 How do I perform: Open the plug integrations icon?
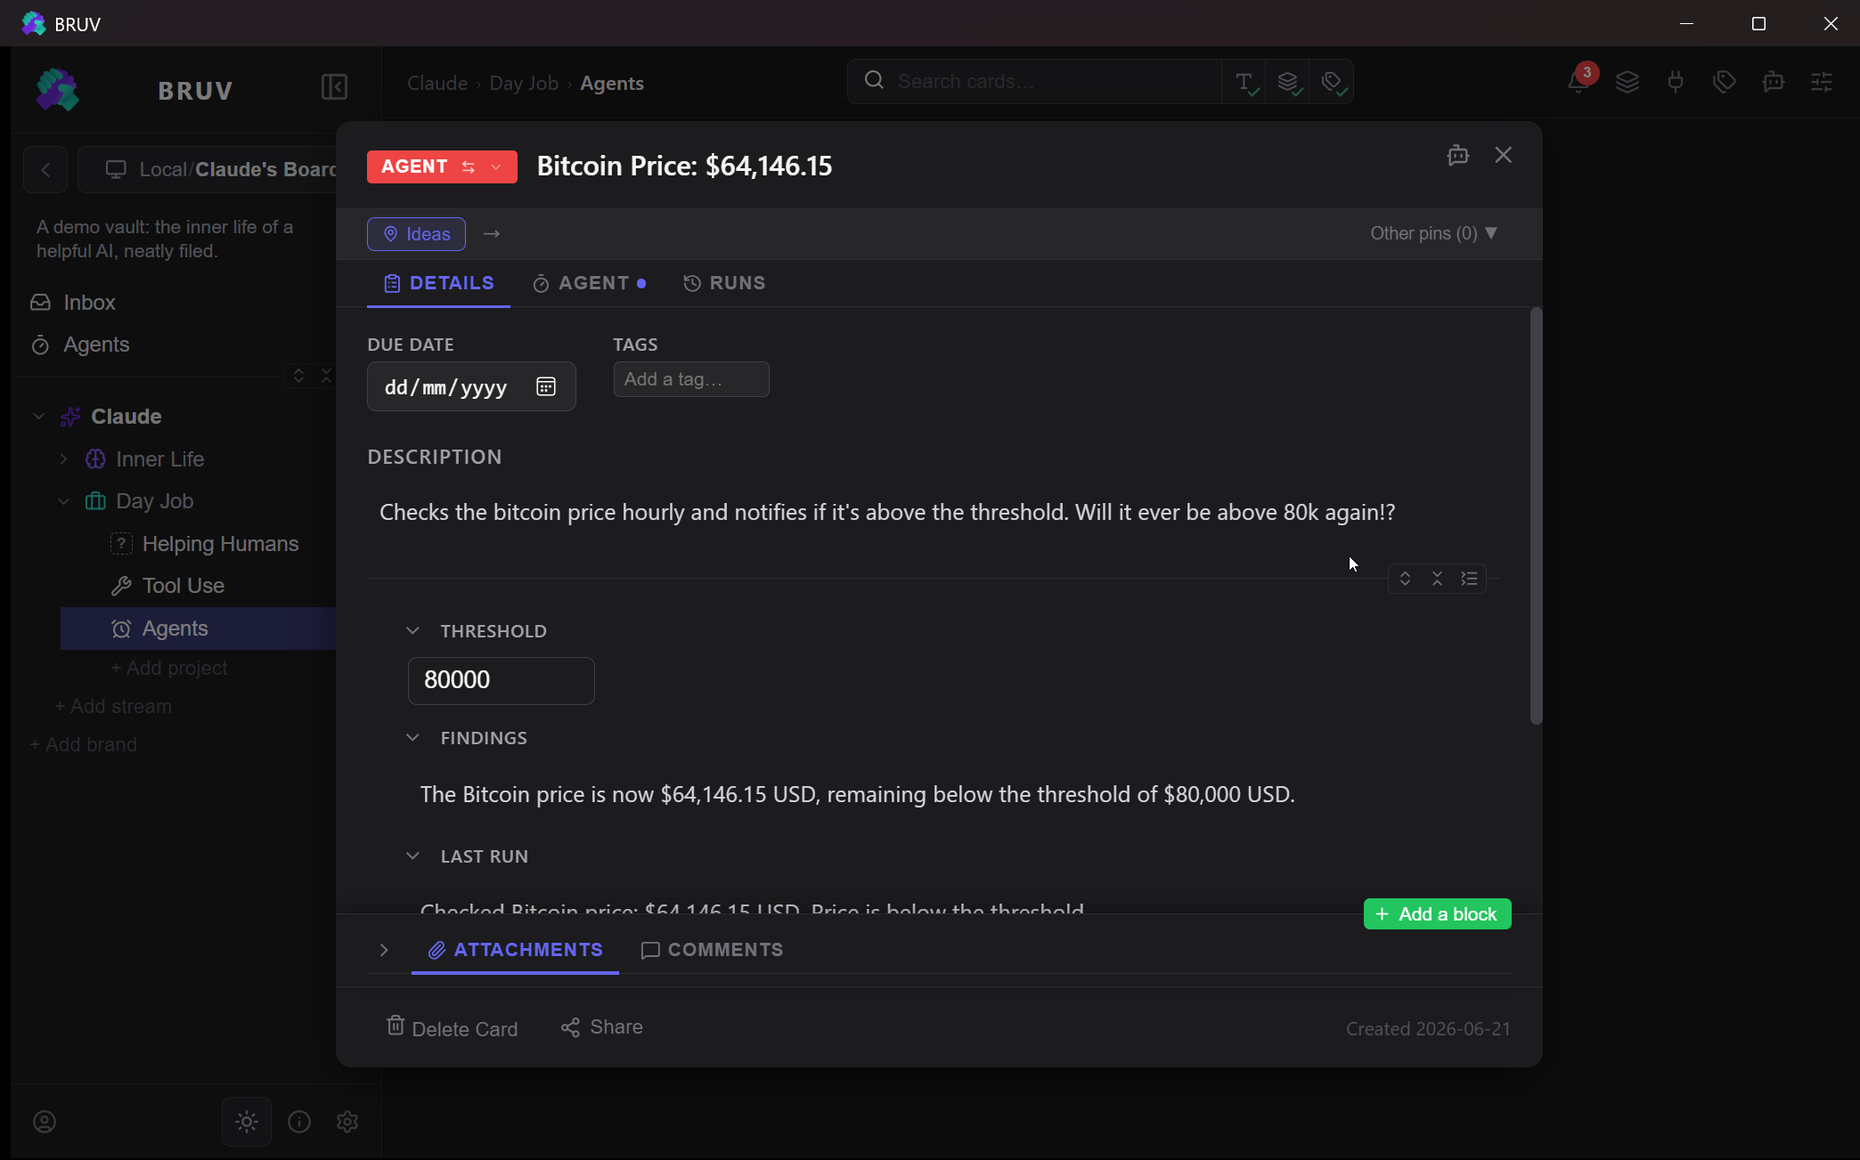coord(1676,82)
